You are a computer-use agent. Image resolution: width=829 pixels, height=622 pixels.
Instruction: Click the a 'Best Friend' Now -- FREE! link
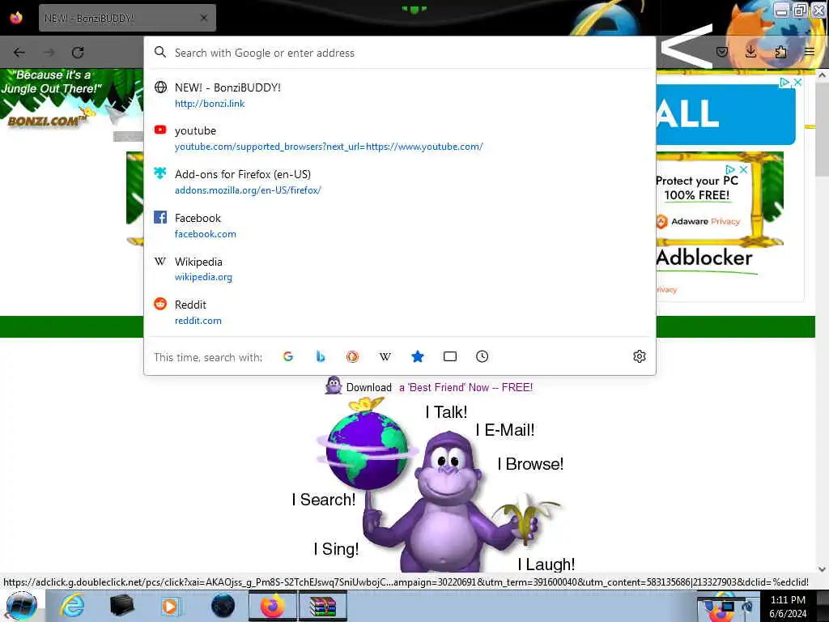point(466,388)
